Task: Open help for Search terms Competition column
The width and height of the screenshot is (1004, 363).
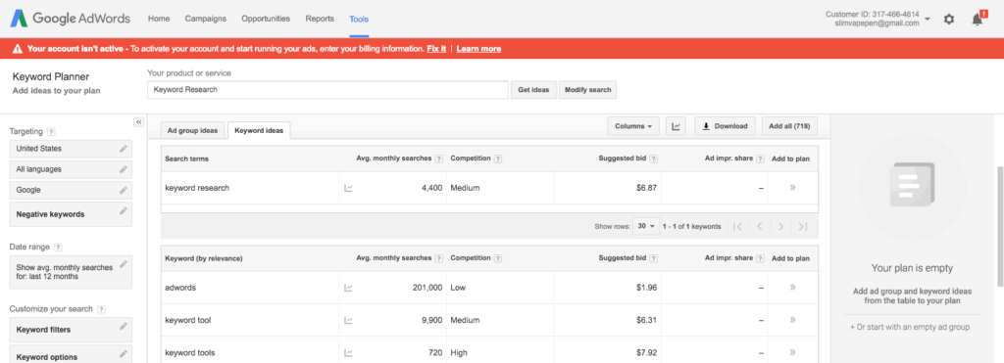Action: [497, 159]
